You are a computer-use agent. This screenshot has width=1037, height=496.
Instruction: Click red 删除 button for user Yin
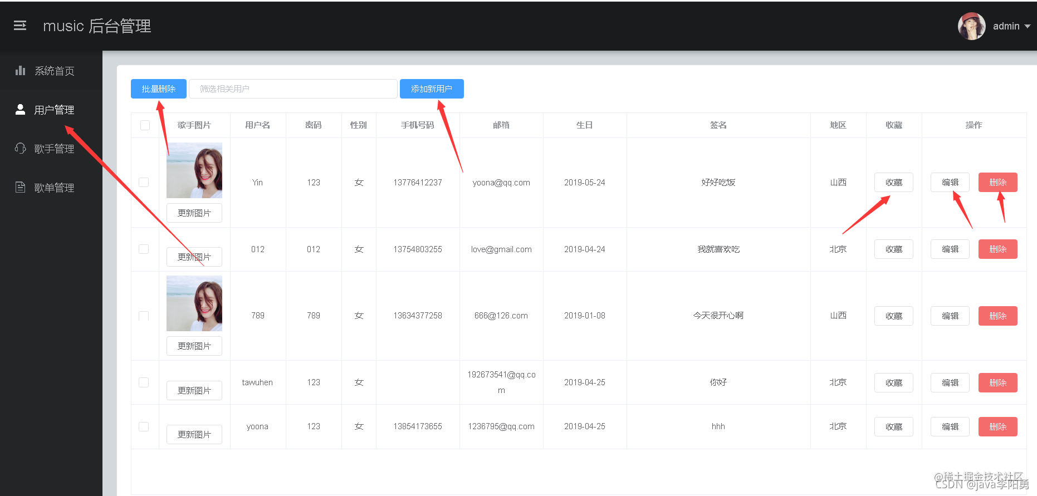(998, 183)
